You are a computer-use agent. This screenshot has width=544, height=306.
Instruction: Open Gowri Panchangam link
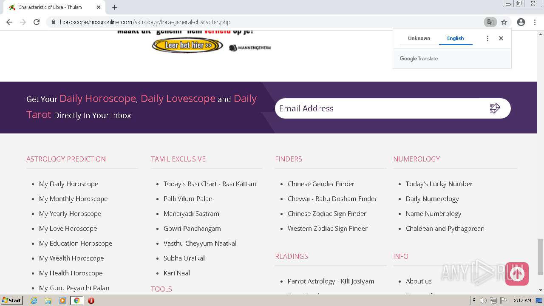(192, 229)
